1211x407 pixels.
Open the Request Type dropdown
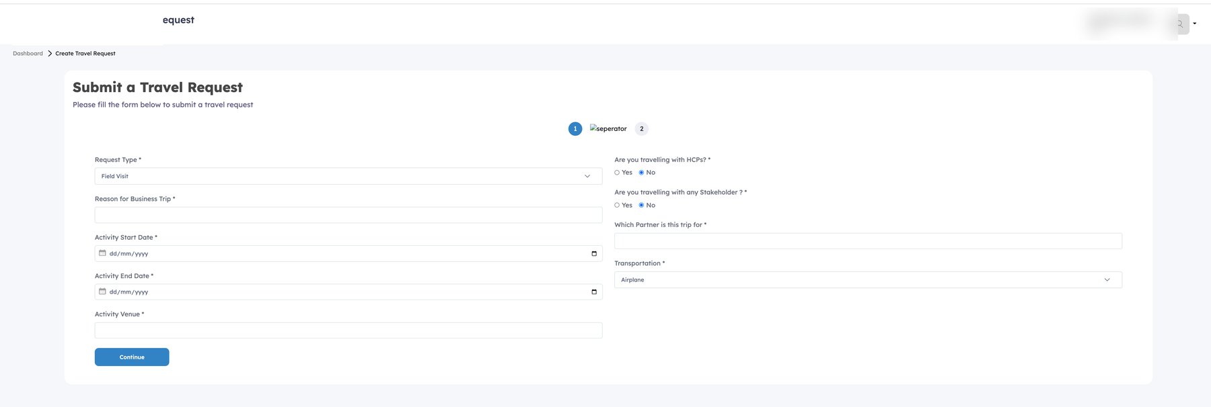point(348,176)
